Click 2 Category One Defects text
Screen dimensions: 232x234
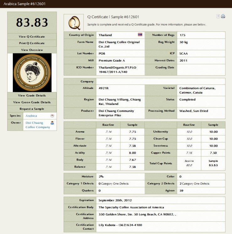coord(194,184)
